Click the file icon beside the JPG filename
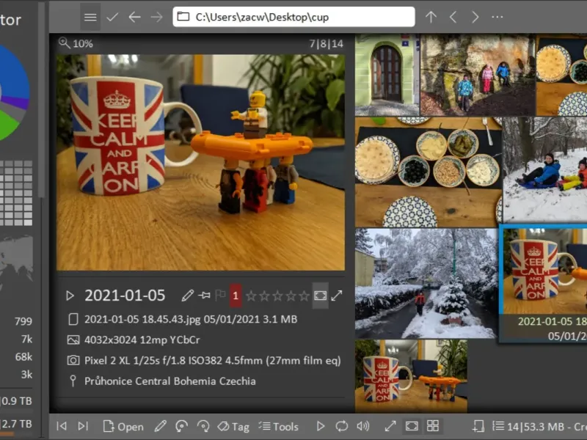The height and width of the screenshot is (440, 587). (73, 319)
